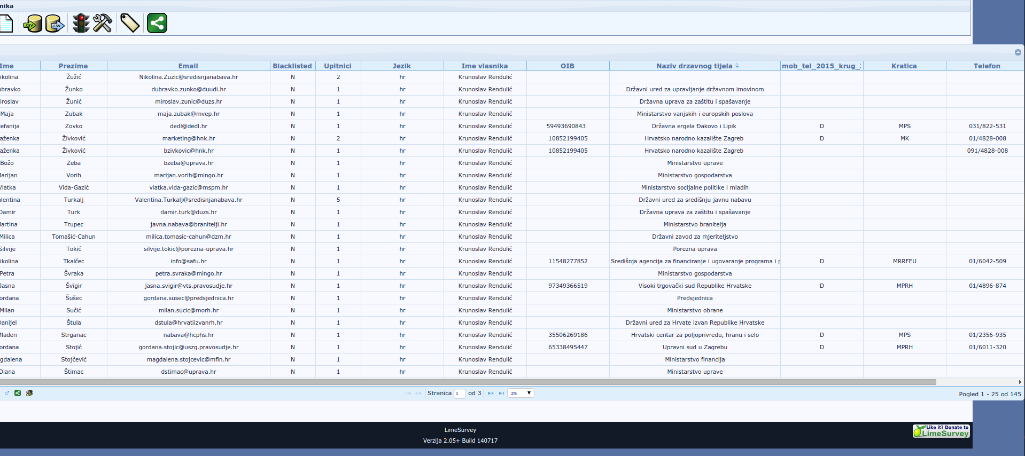Open attribute management tag icon

click(129, 23)
